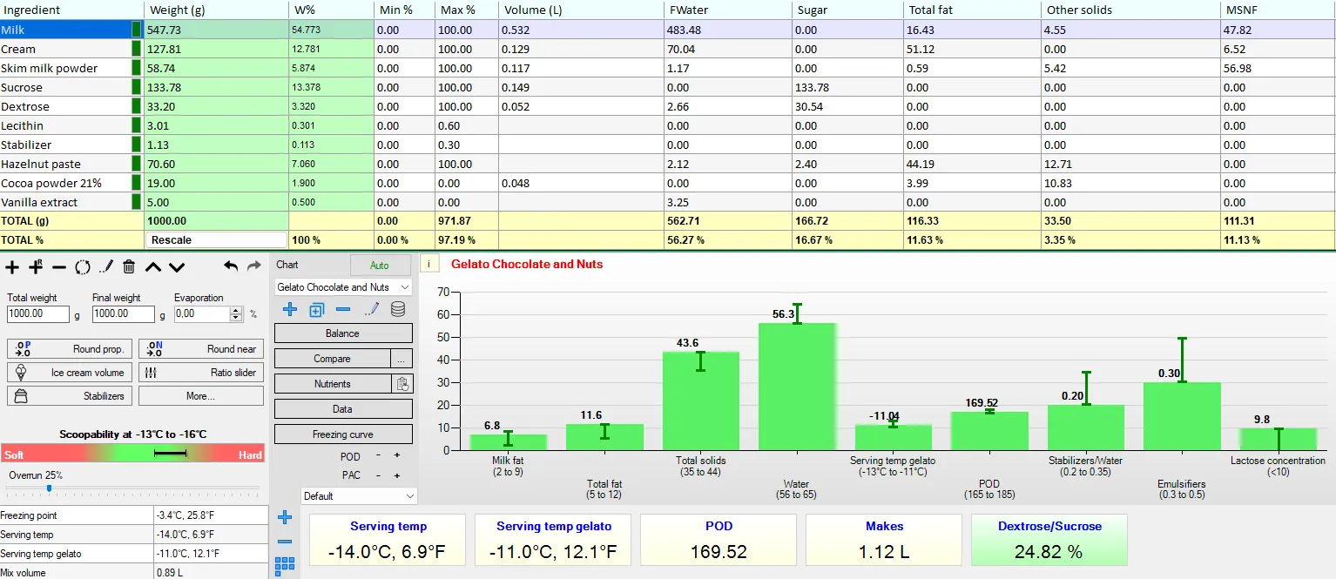The width and height of the screenshot is (1336, 579).
Task: Add a chart with the blue plus icon
Action: coord(290,309)
